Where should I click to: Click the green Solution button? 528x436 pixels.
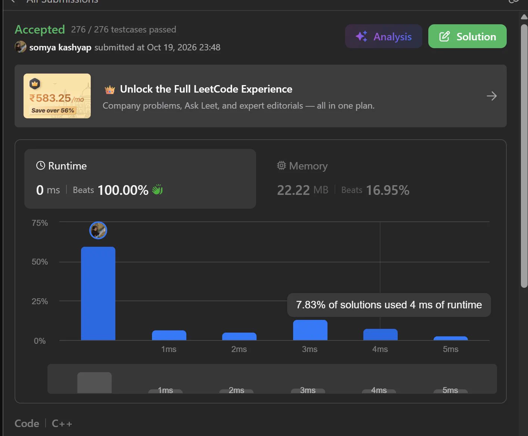point(467,36)
